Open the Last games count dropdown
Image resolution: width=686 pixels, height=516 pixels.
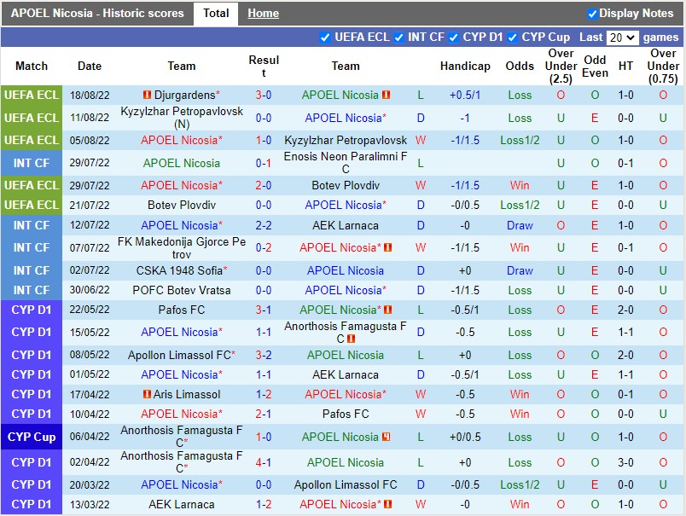point(623,37)
